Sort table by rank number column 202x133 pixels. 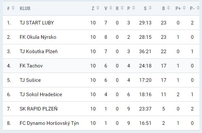pyautogui.click(x=13, y=8)
